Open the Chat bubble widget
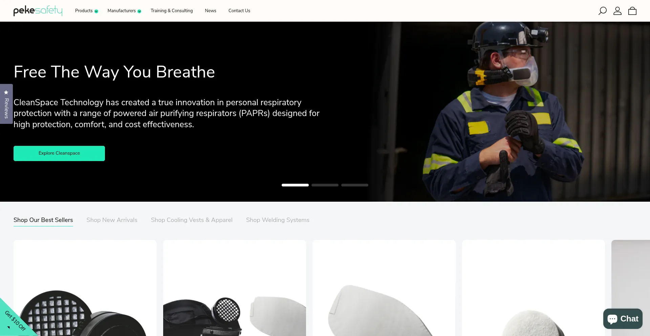650x336 pixels. tap(623, 318)
